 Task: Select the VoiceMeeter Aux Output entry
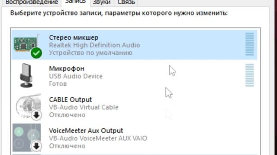click(x=134, y=138)
